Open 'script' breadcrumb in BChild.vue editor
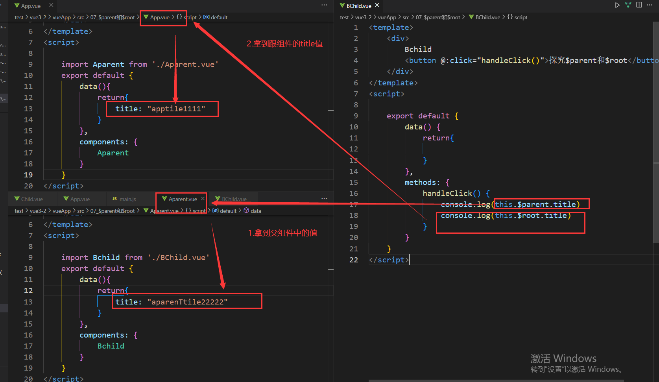Image resolution: width=659 pixels, height=382 pixels. coord(521,17)
